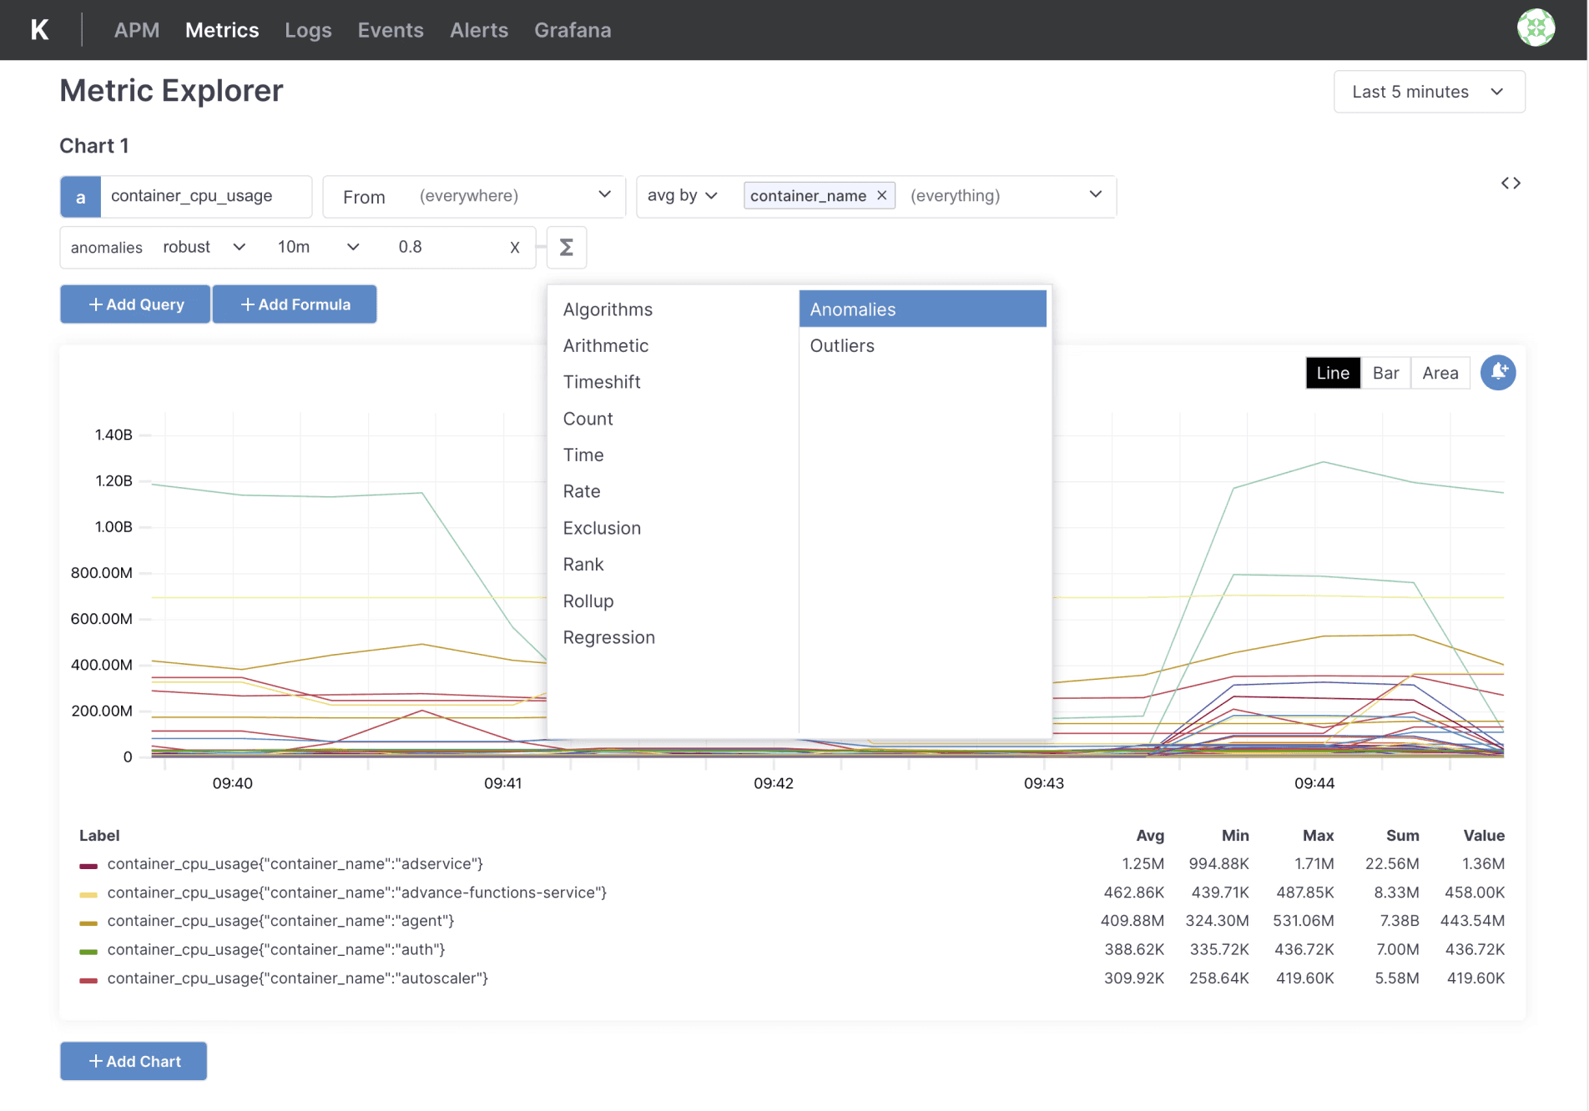1589x1111 pixels.
Task: Select the autoscaler legend row label
Action: coord(298,978)
